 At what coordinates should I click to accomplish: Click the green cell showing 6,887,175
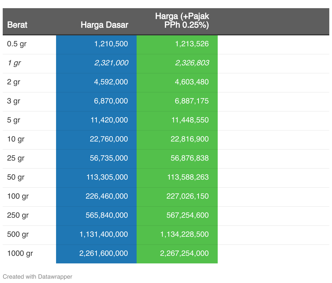point(192,101)
